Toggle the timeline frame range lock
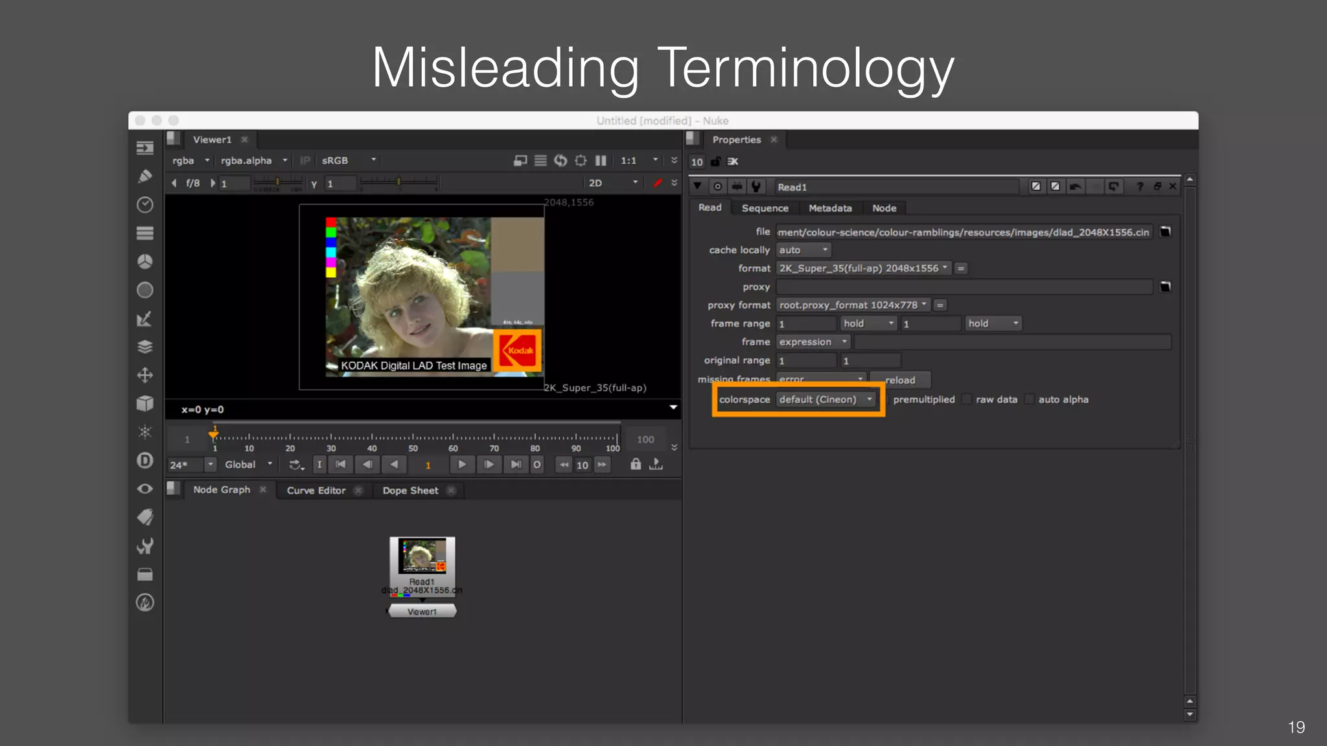 [x=636, y=464]
